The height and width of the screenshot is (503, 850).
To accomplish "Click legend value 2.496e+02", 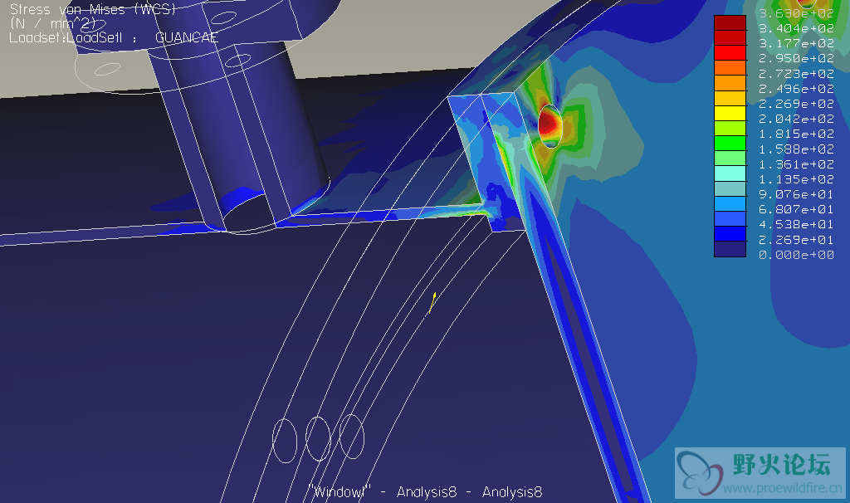I will (x=796, y=88).
